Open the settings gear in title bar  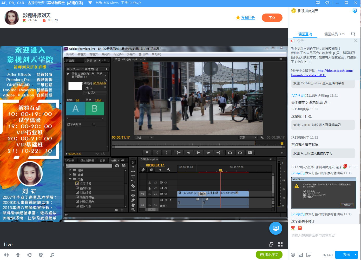[327, 3]
